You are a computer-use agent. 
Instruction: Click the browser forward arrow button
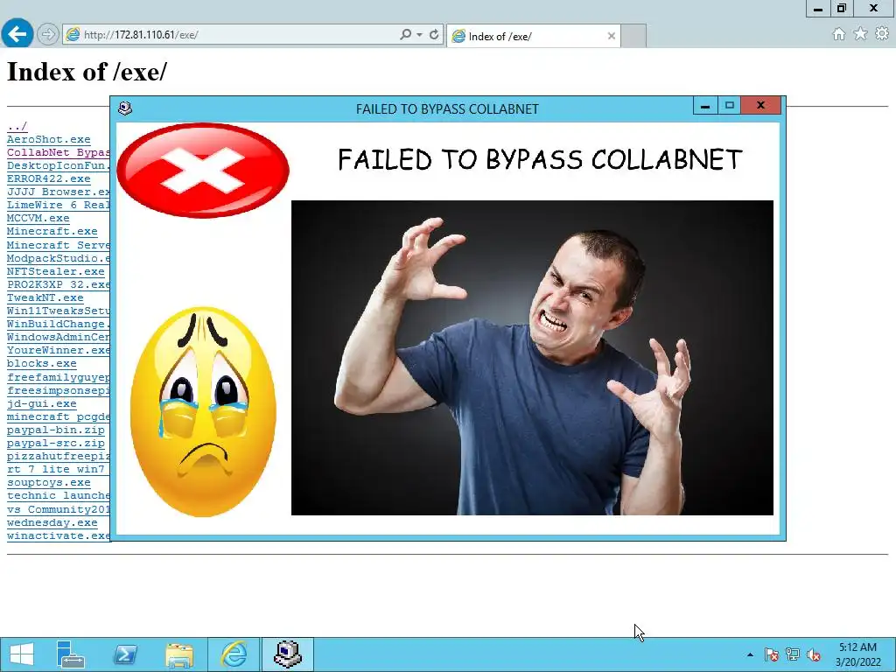tap(48, 34)
